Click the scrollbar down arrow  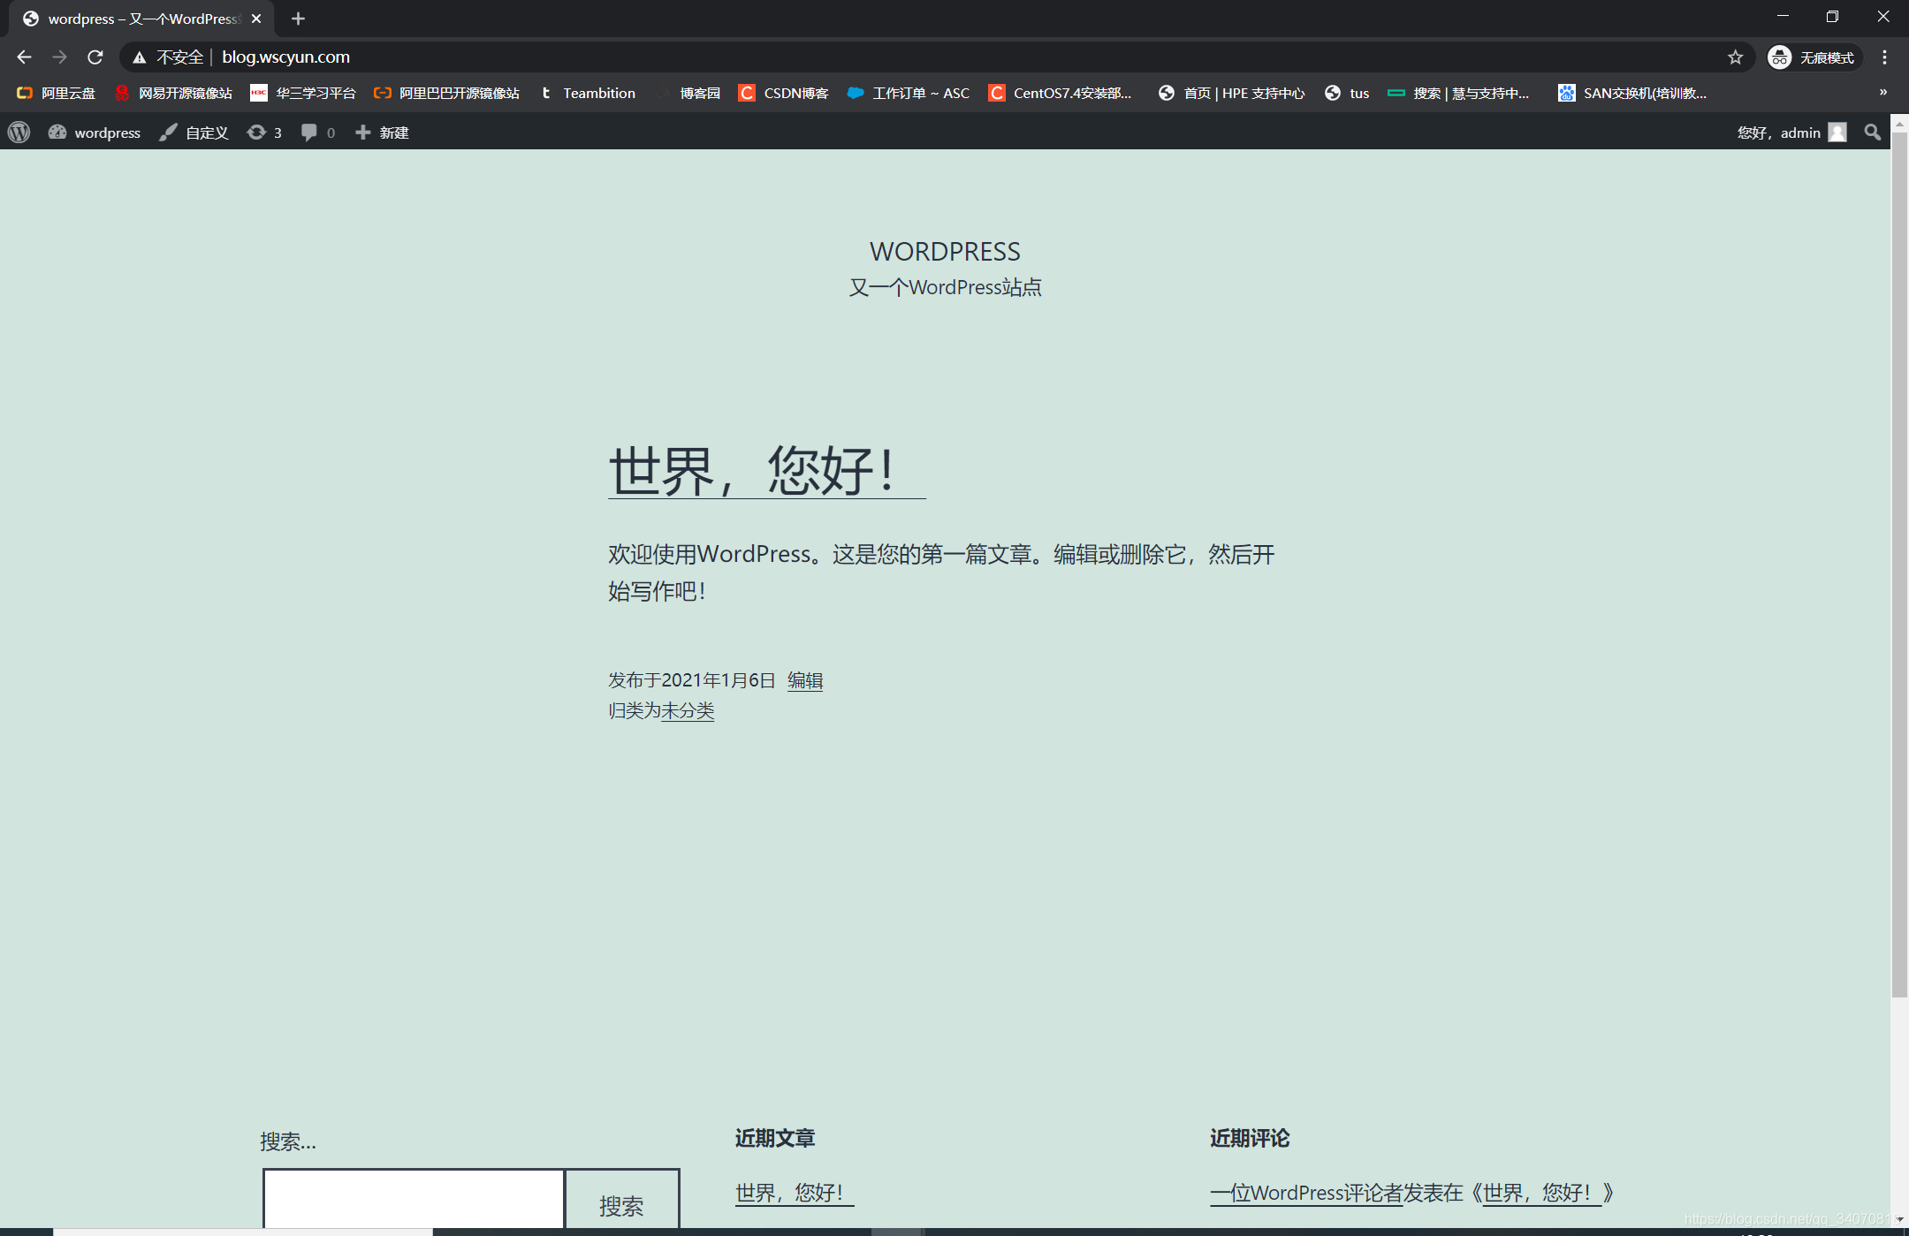coord(1899,1220)
